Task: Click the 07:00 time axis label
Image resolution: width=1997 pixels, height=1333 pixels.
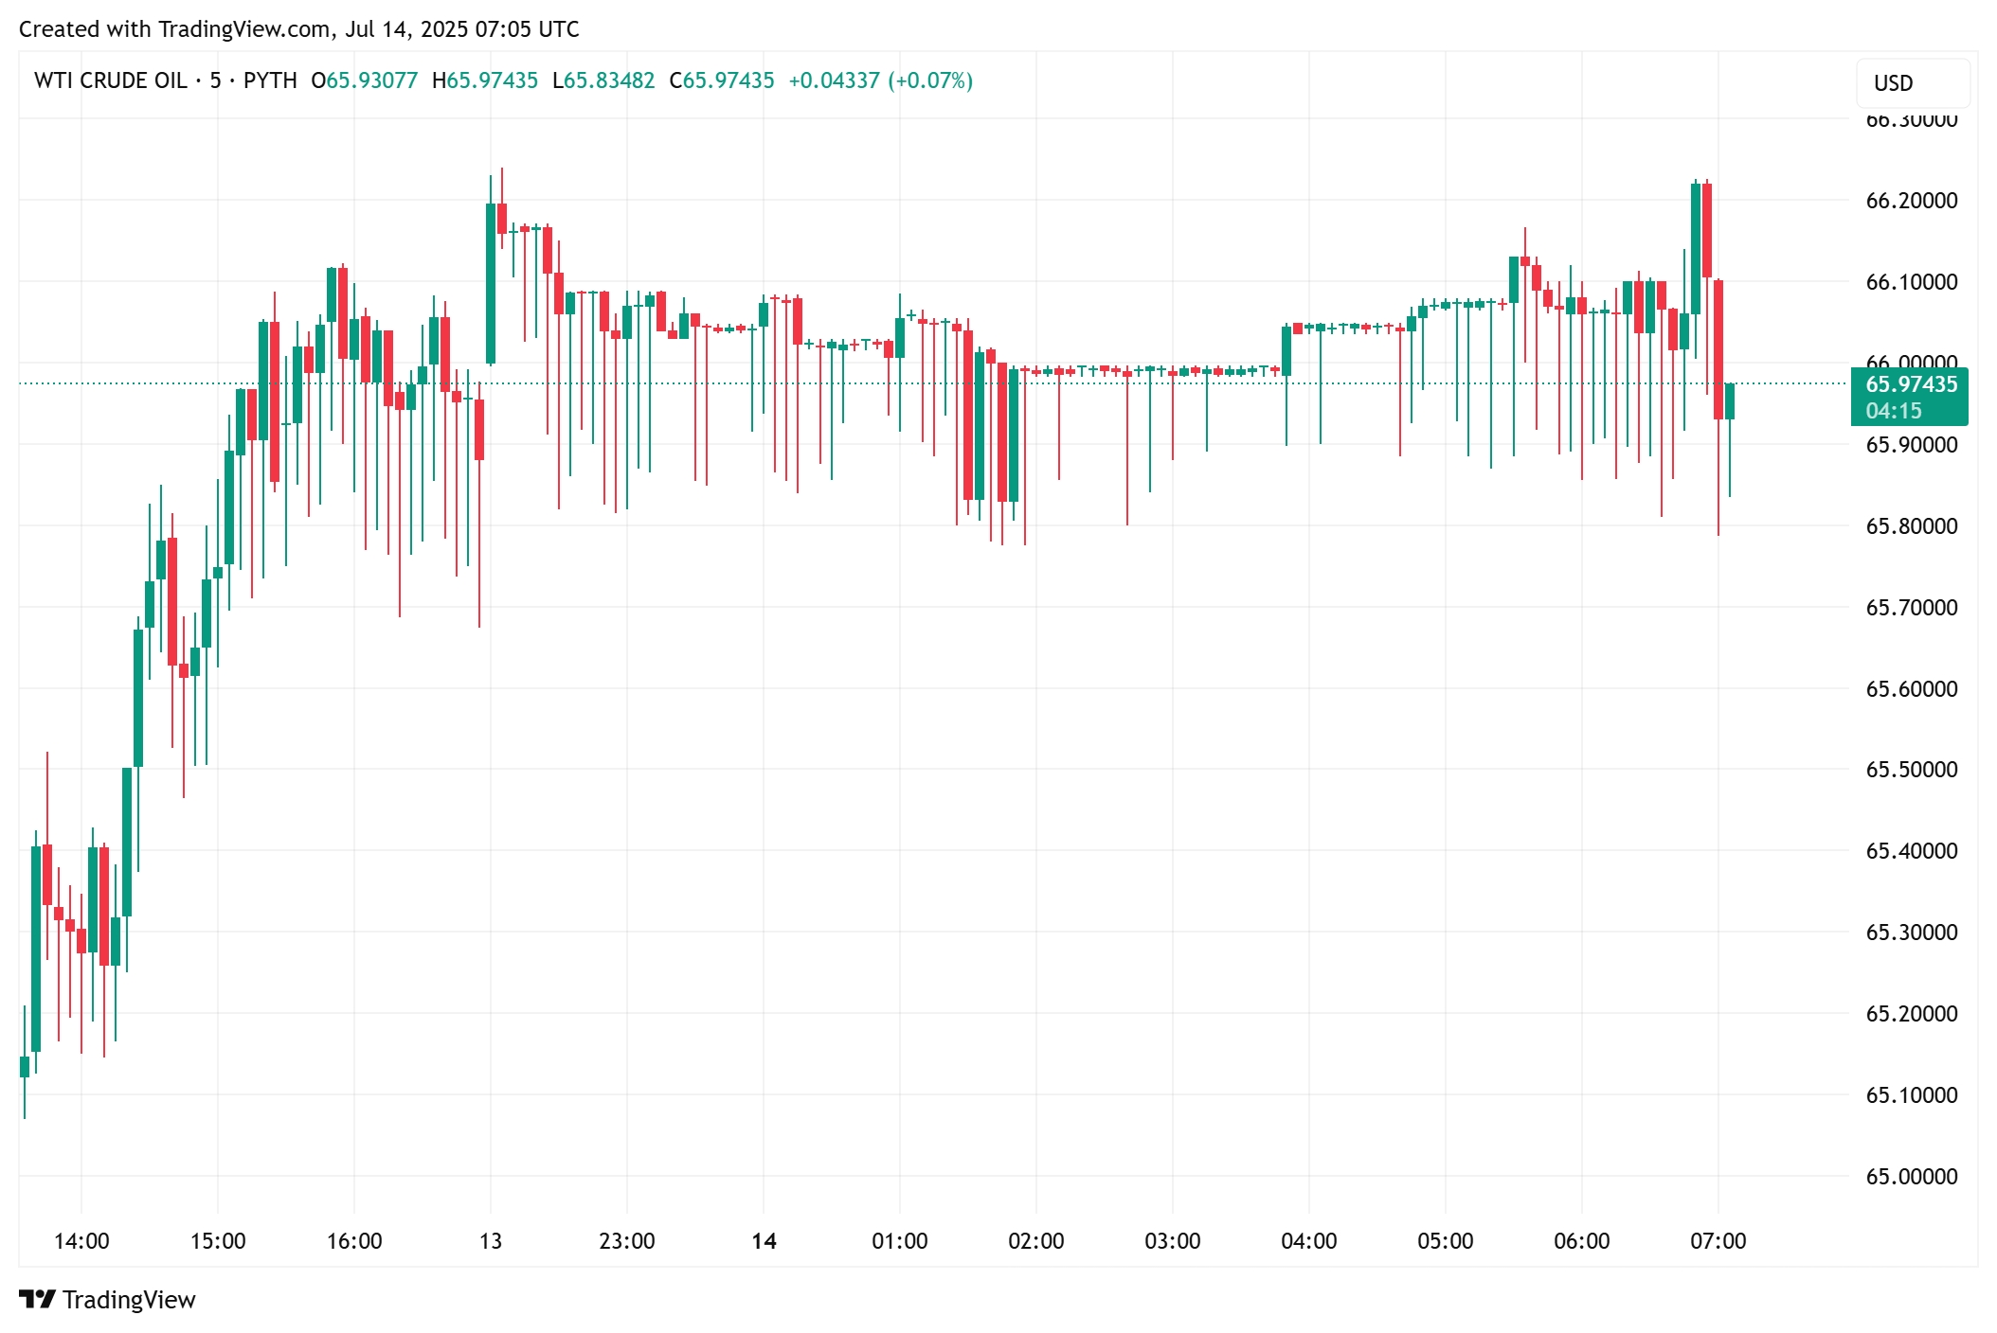Action: pos(1718,1241)
